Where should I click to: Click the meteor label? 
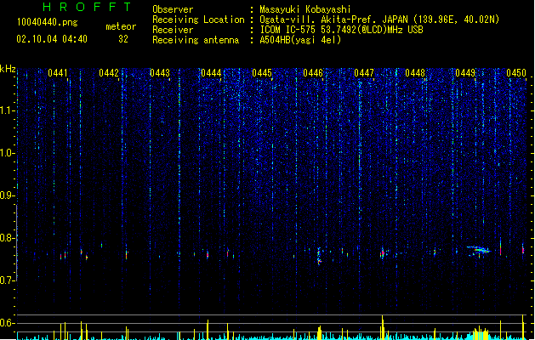(x=121, y=26)
